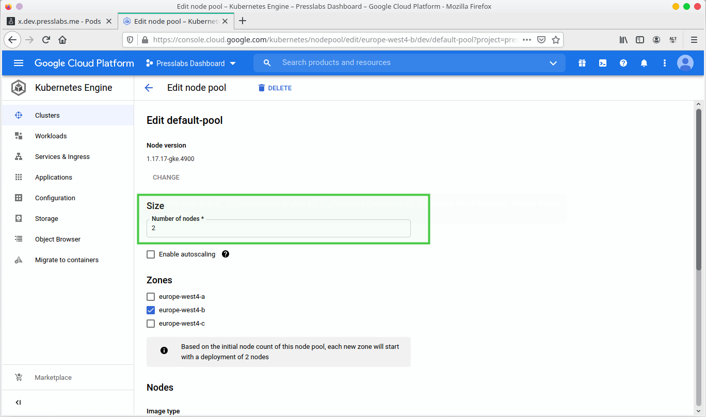Image resolution: width=706 pixels, height=417 pixels.
Task: Go to Firefox home page
Action: (62, 40)
